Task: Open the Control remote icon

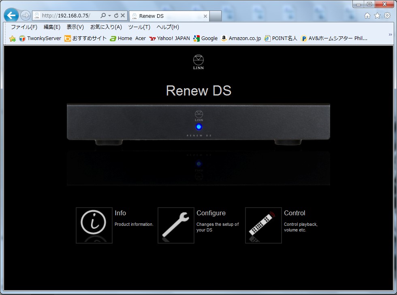Action: 263,225
